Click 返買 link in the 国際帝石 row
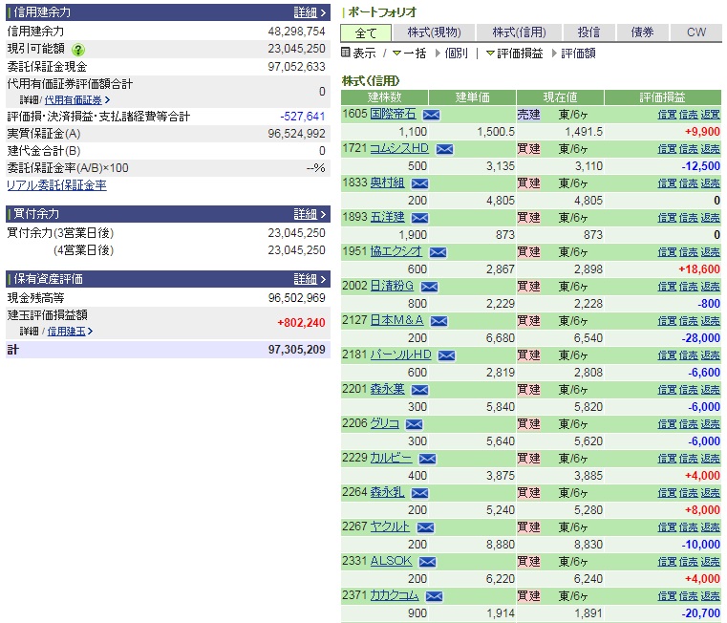727x623 pixels. coord(711,114)
